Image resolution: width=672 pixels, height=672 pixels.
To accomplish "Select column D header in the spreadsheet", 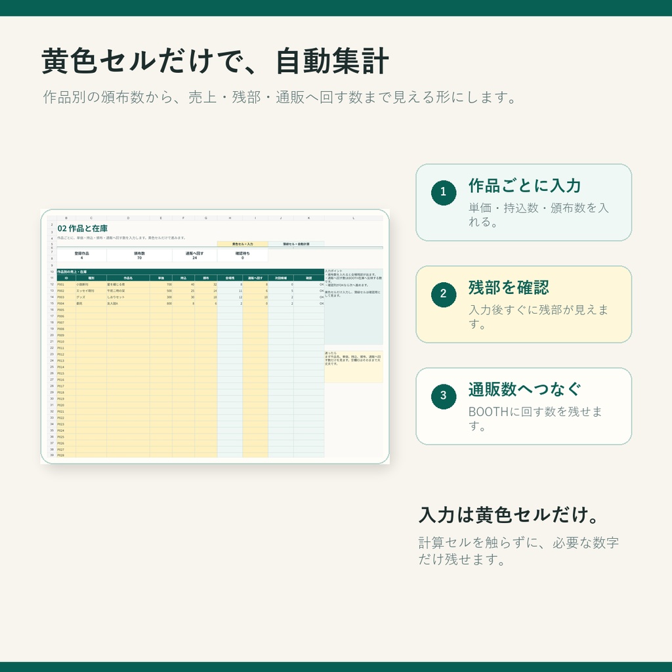I will (x=128, y=218).
